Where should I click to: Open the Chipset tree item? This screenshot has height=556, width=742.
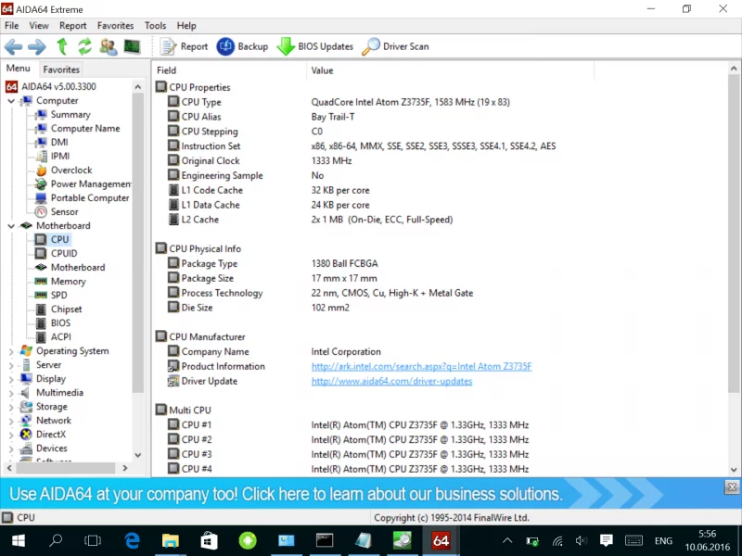66,310
